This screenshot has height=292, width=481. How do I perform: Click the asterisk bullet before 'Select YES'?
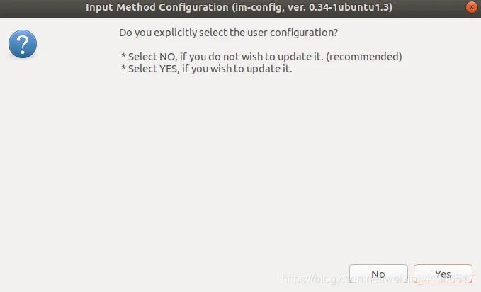coord(124,69)
